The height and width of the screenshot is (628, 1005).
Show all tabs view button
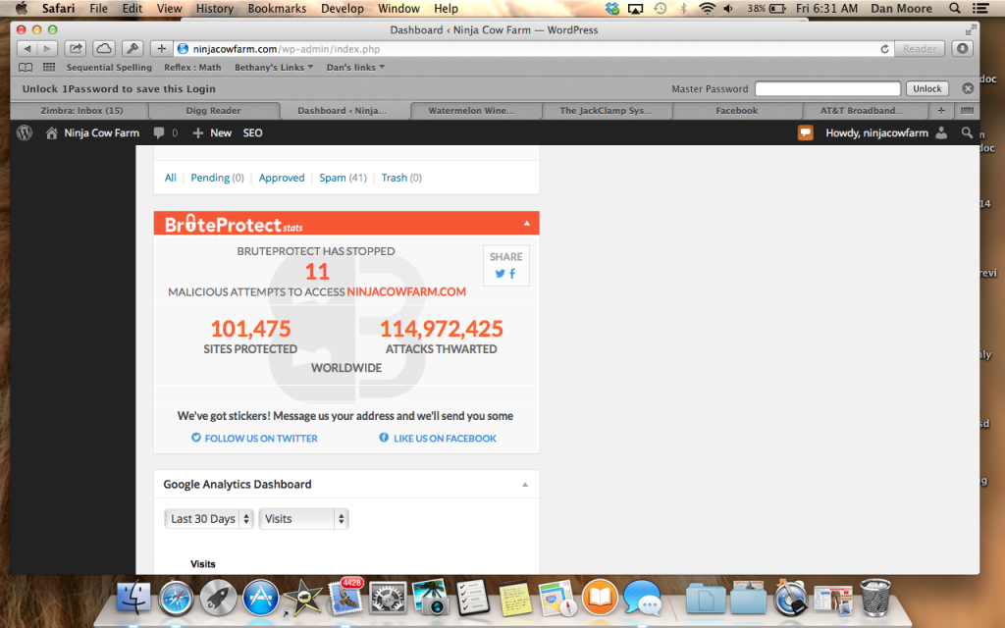click(x=967, y=110)
